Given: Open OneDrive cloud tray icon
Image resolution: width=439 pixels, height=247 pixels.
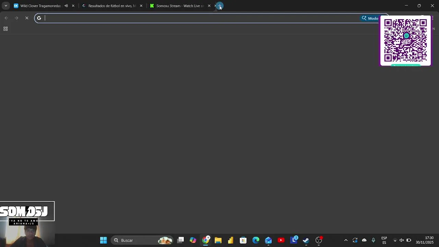Looking at the screenshot, I should coord(364,240).
